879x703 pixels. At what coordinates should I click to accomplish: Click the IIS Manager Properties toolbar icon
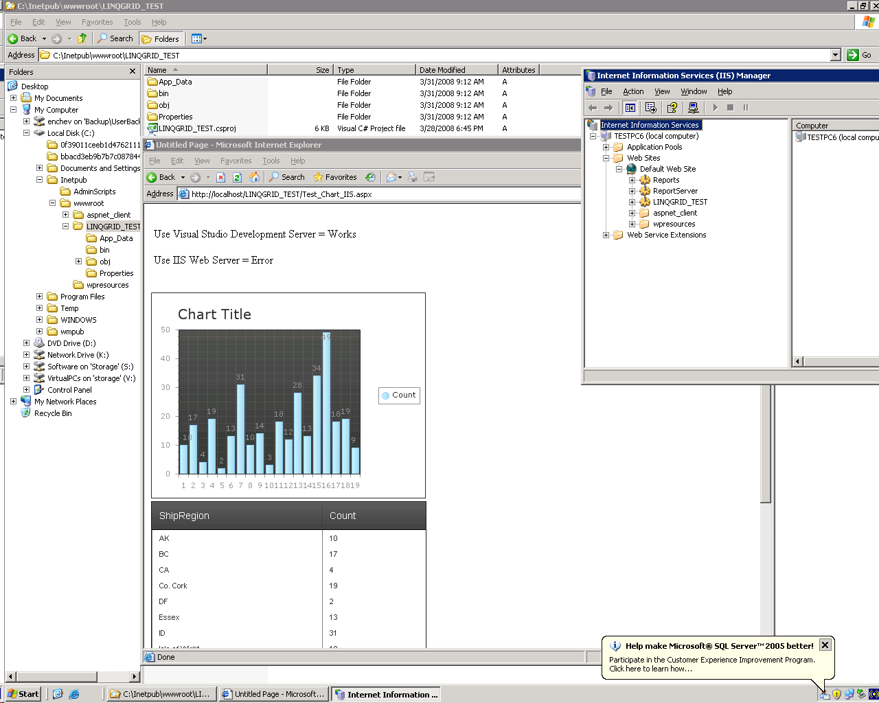(x=651, y=108)
